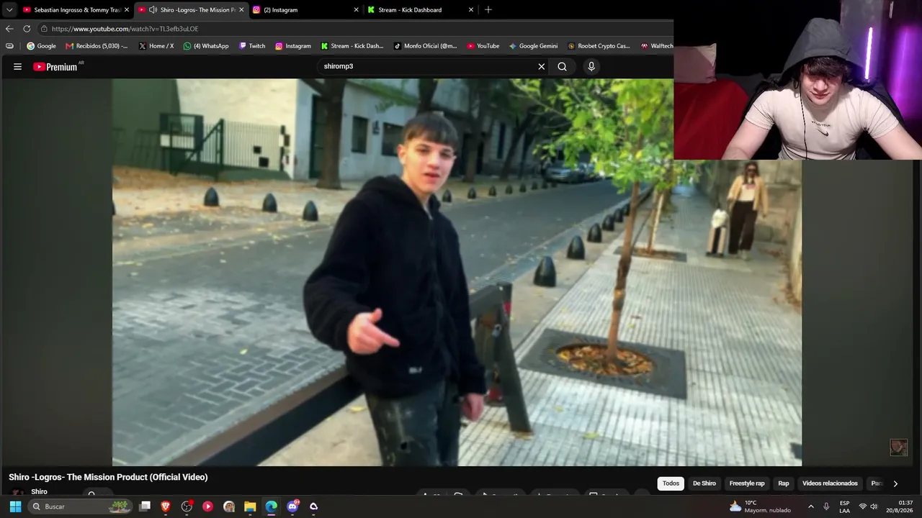Viewport: 922px width, 518px height.
Task: Open Monfo Oficial TikTok bookmark
Action: [426, 46]
